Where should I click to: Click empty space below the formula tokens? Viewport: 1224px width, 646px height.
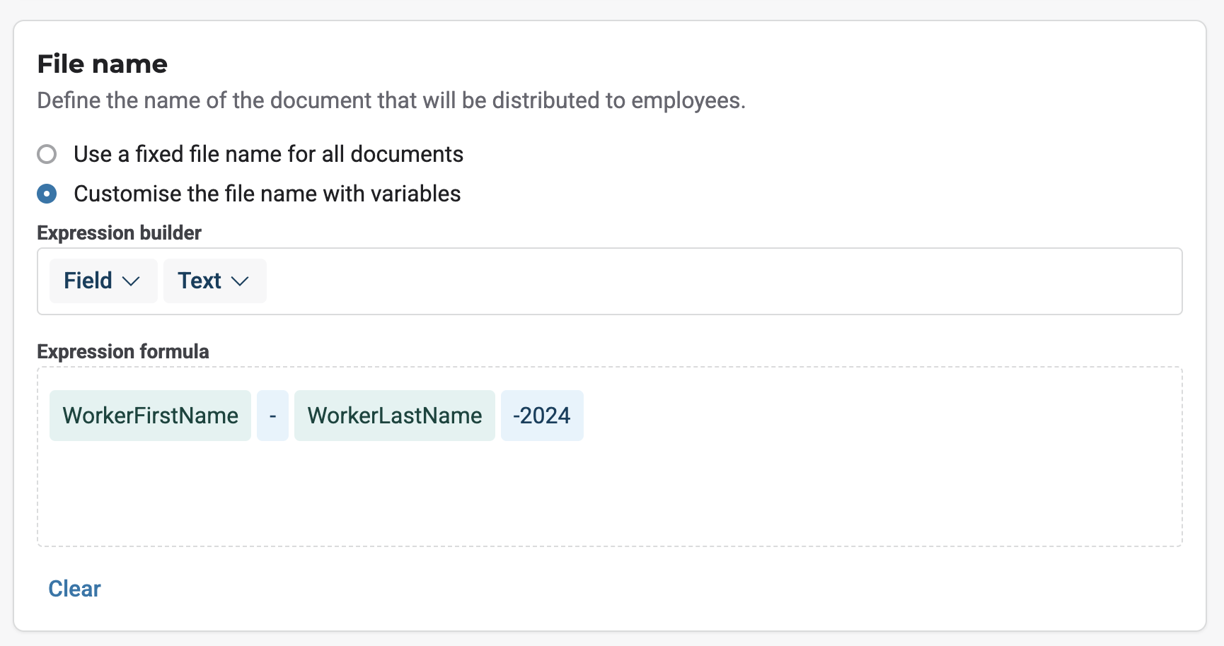(x=608, y=495)
